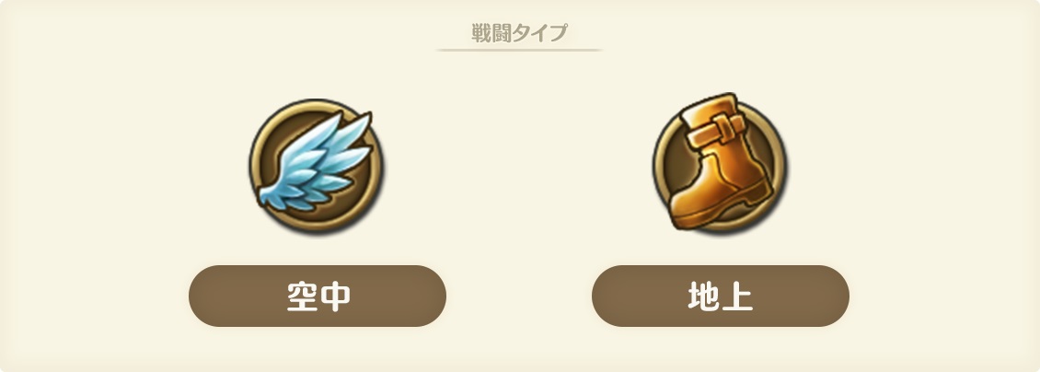The width and height of the screenshot is (1040, 372).
Task: Select the ground combat type boot badge
Action: click(x=720, y=163)
